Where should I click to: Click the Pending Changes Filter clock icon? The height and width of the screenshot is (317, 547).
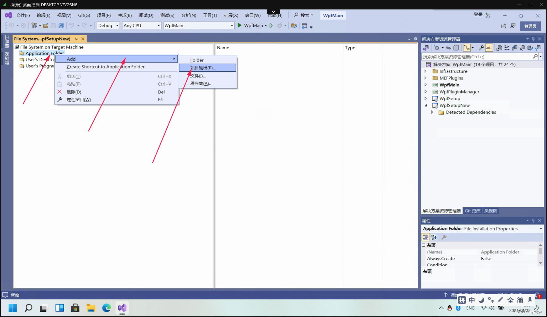tap(437, 48)
